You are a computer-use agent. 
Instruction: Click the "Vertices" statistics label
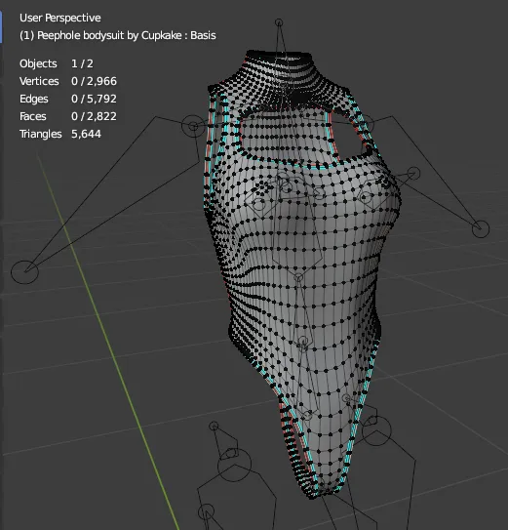(39, 81)
